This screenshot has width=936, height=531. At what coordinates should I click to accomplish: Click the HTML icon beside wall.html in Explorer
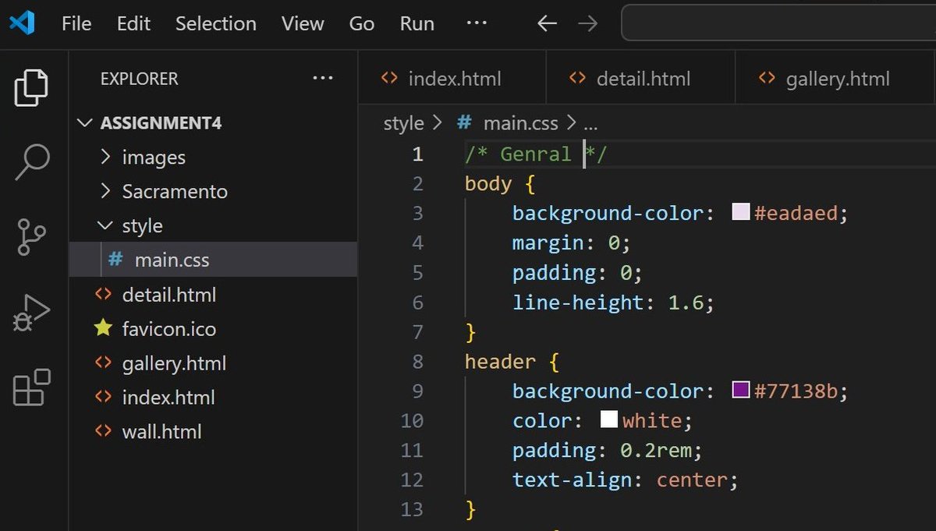click(103, 431)
